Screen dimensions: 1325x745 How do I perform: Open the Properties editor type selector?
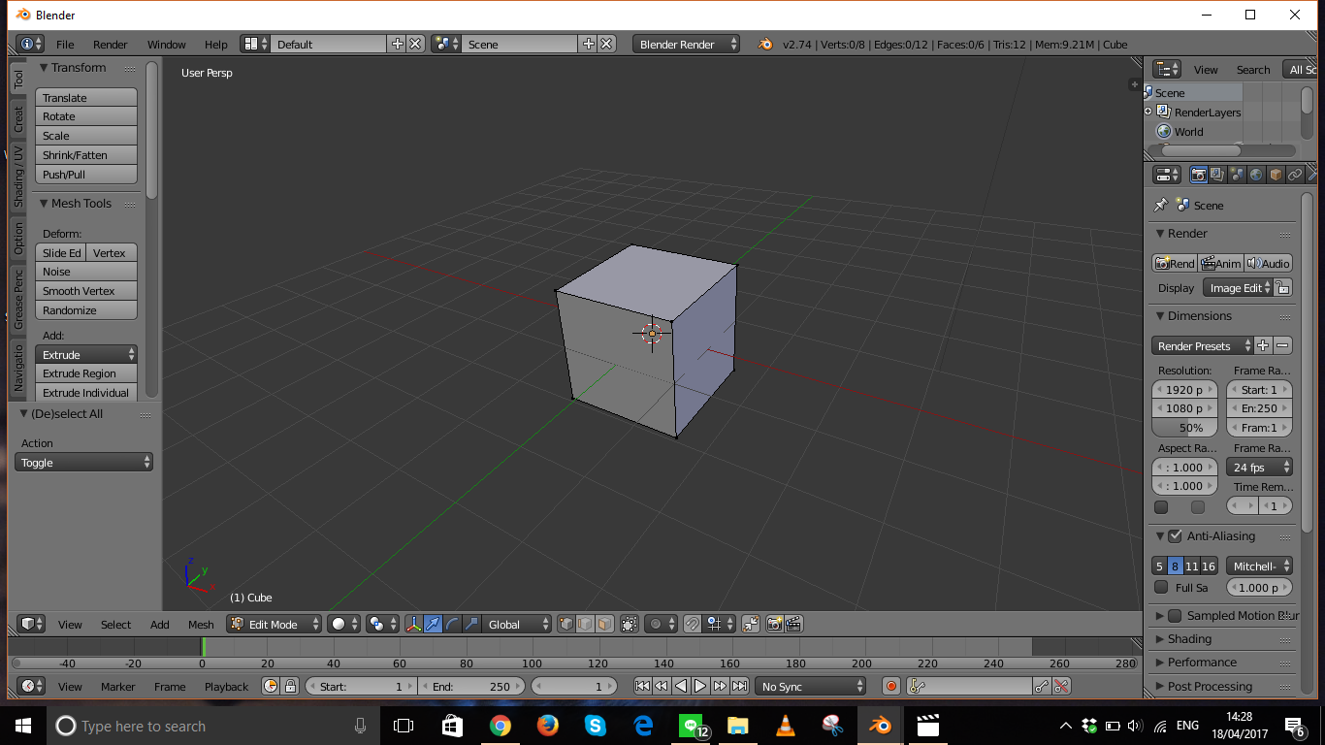1167,175
